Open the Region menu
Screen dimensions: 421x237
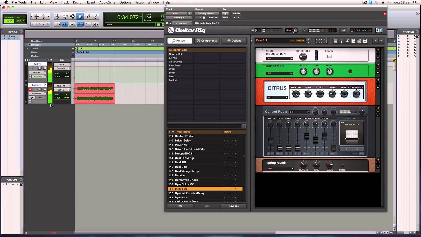[x=78, y=2]
